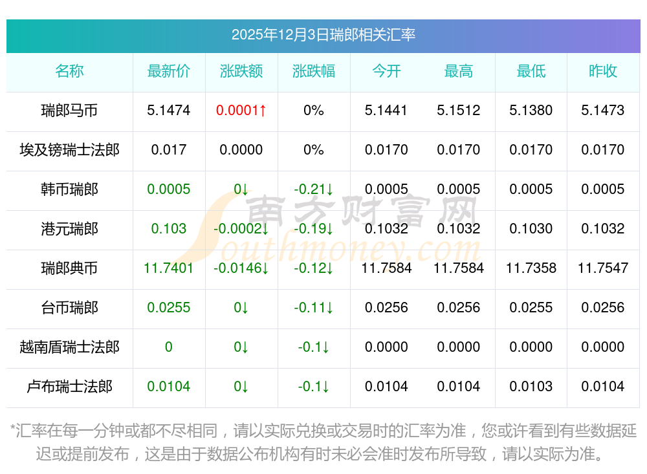The width and height of the screenshot is (647, 474).
Task: Select the 涨跌额 column header
Action: [241, 71]
